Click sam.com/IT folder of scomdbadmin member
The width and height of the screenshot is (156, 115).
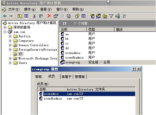(75, 98)
